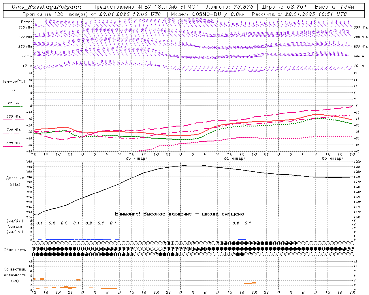The image size is (369, 295).
Task: Select the left-side 500 м wind level label
Action: coord(28,56)
